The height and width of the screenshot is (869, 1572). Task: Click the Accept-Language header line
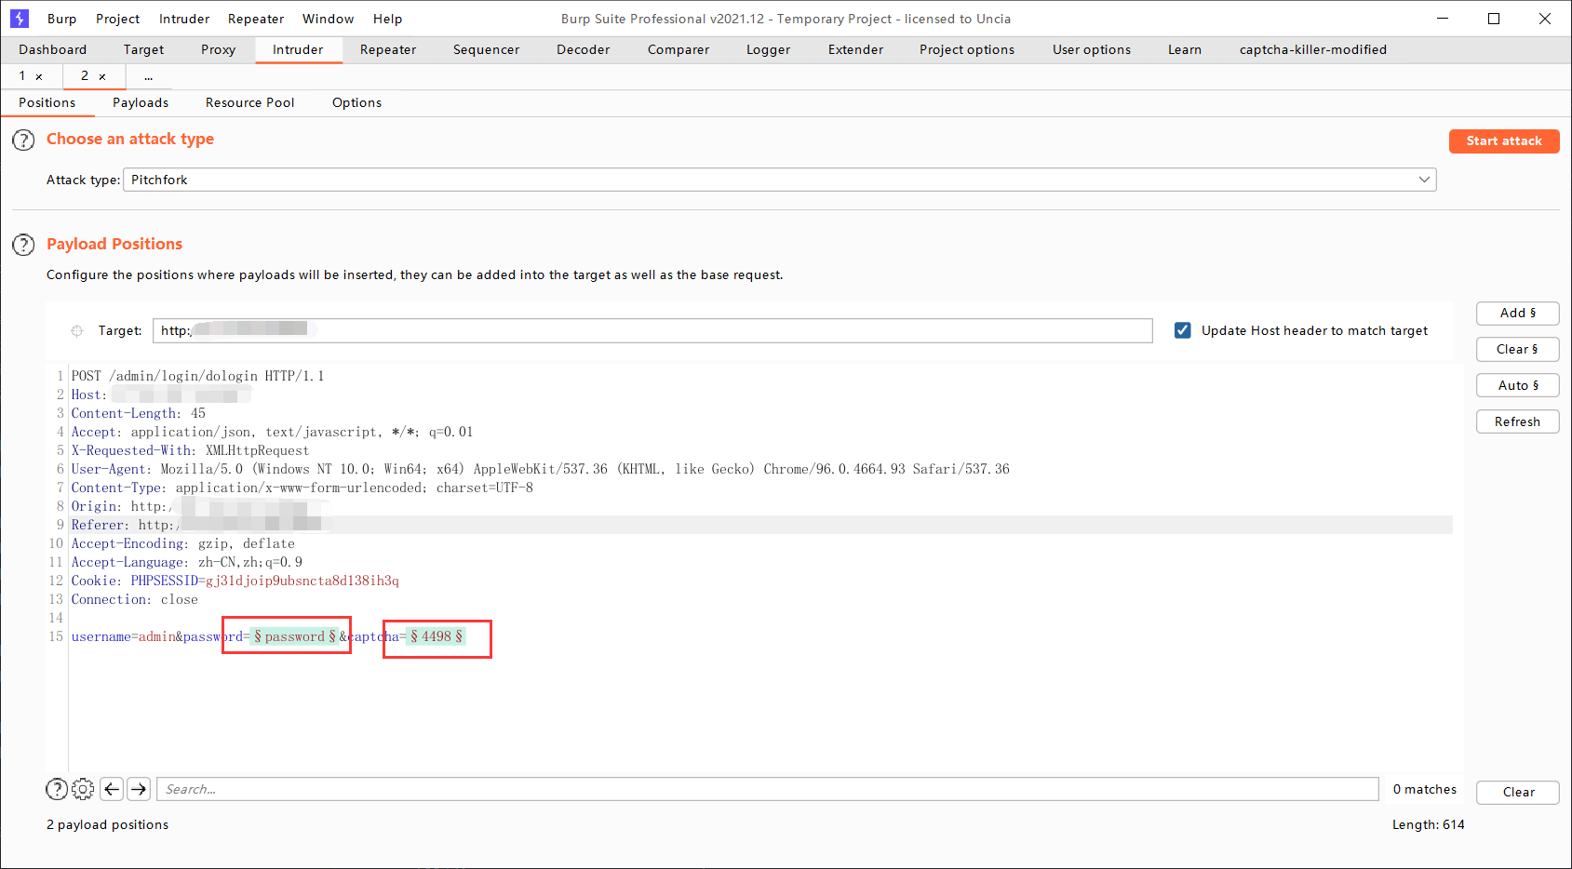187,562
